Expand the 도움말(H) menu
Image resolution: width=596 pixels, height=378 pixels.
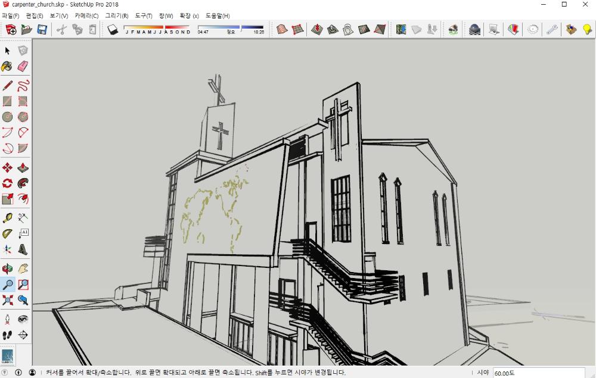click(x=218, y=15)
